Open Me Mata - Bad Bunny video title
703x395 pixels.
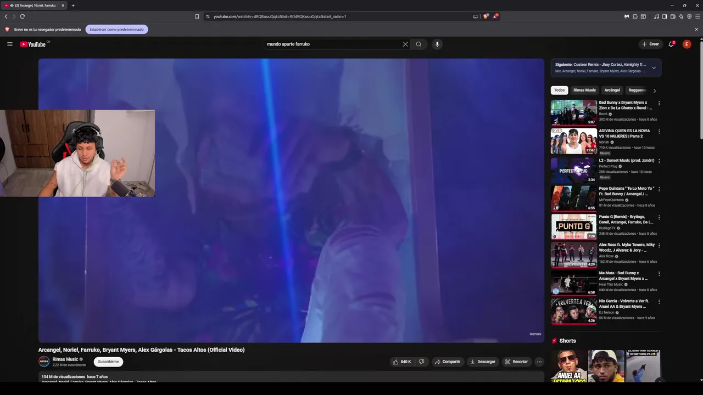[x=624, y=276]
